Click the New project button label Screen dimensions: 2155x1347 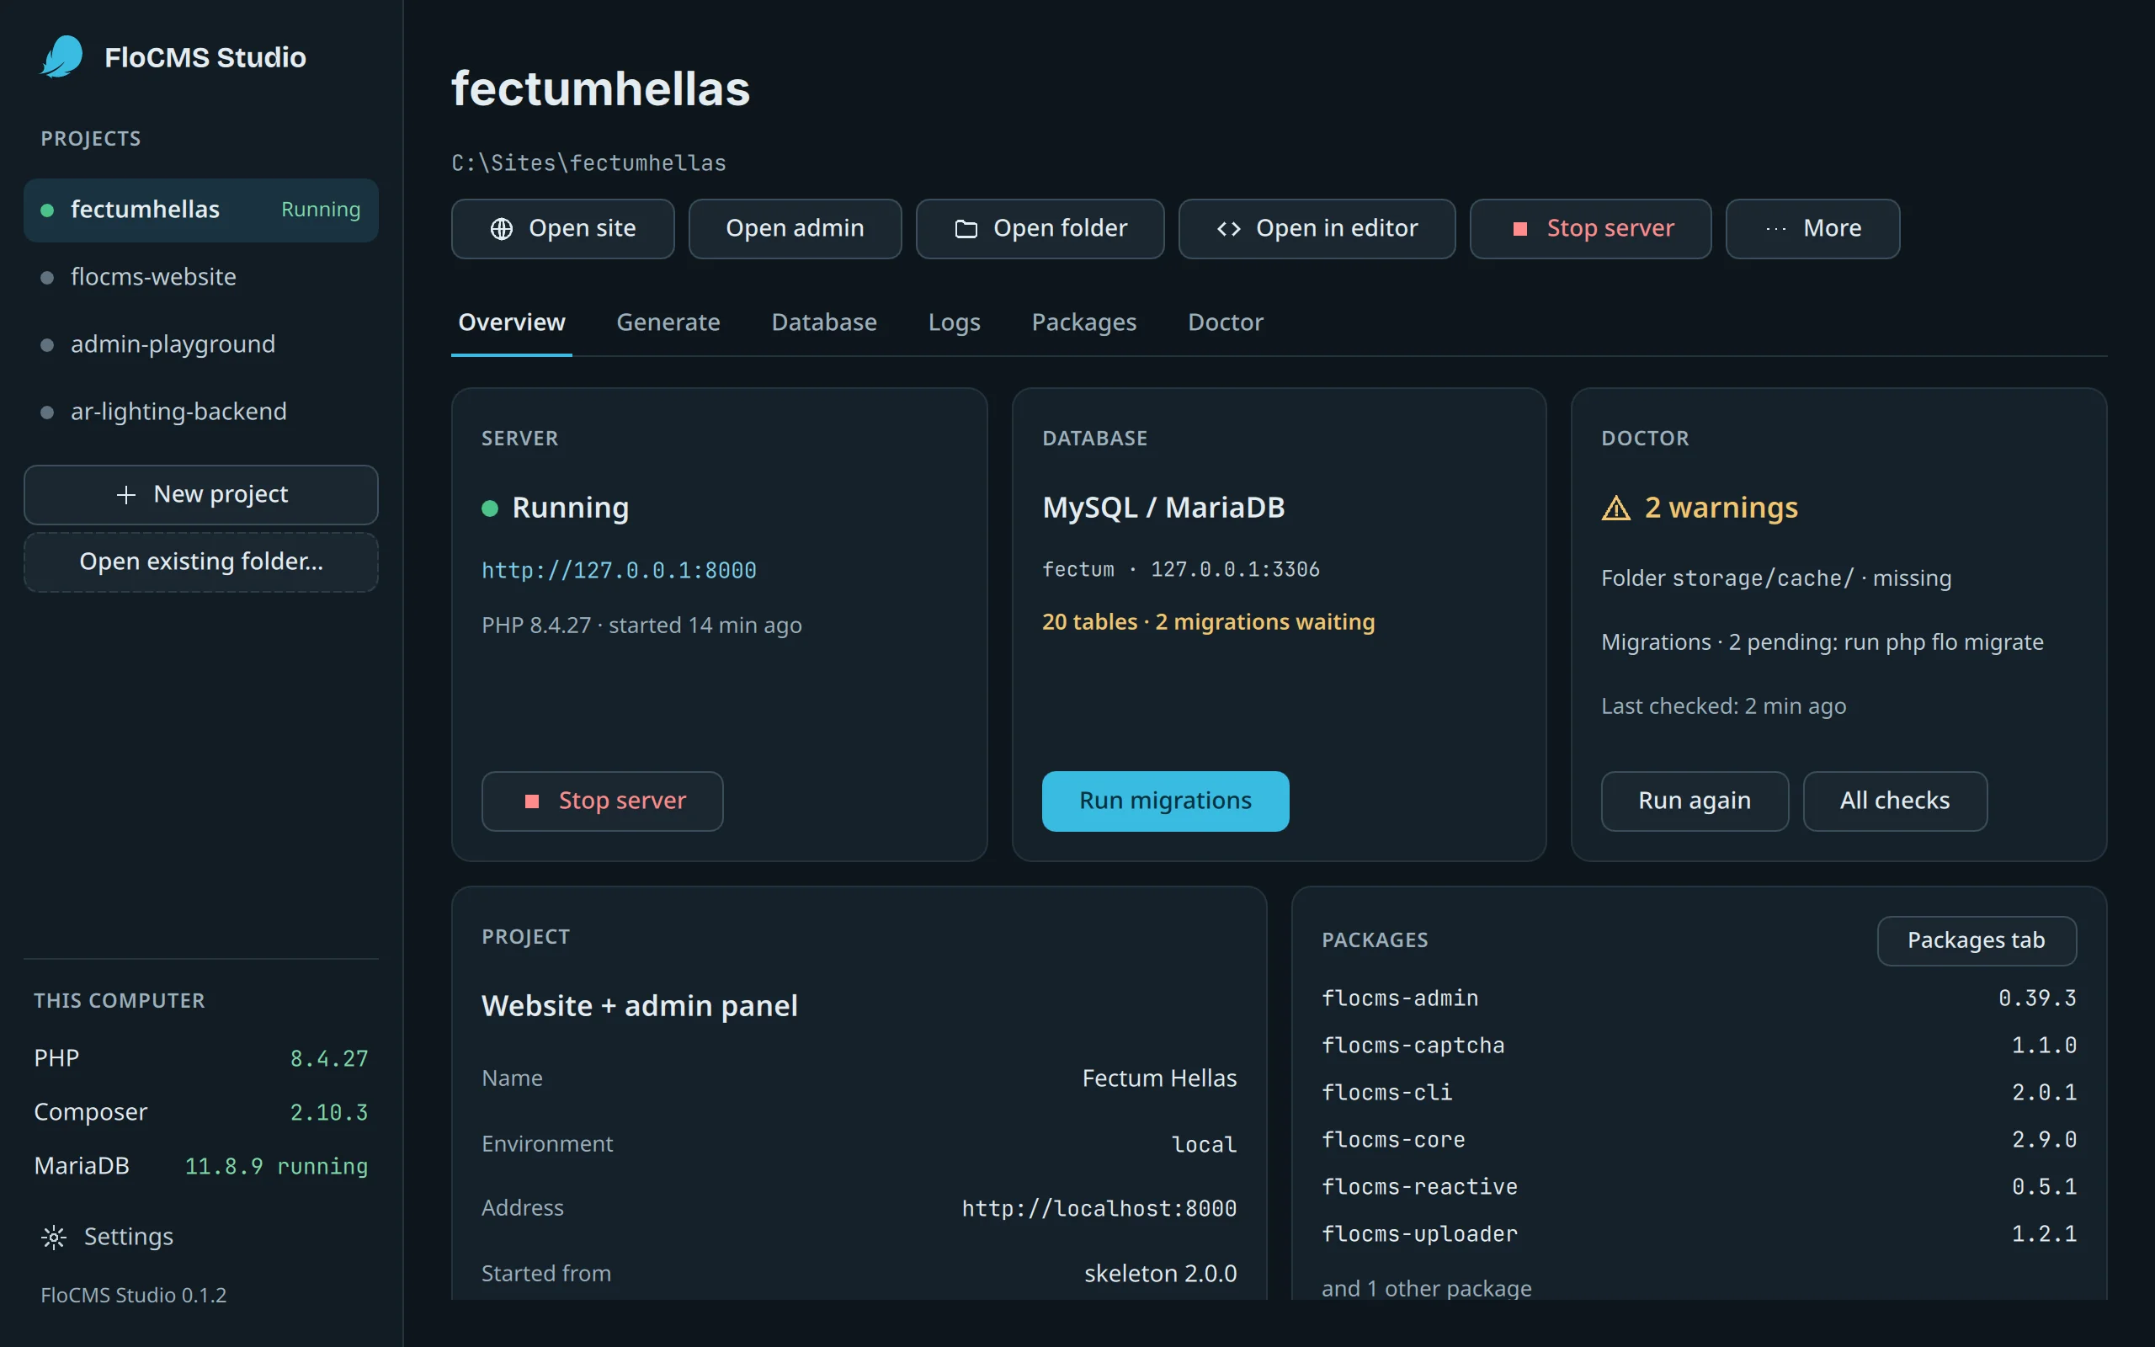tap(221, 494)
